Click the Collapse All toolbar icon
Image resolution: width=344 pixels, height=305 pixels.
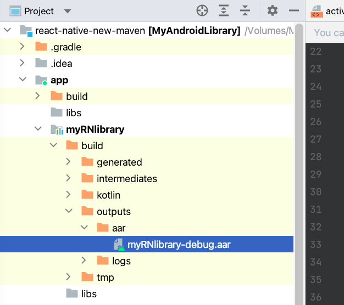point(245,11)
